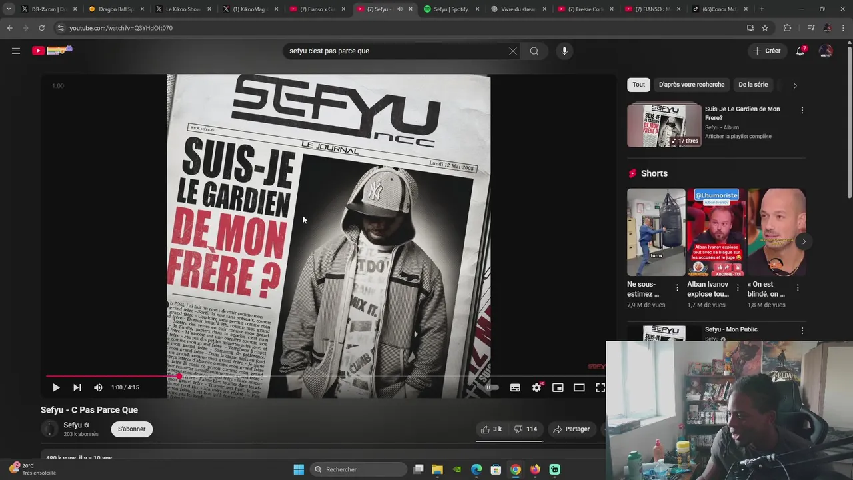The width and height of the screenshot is (853, 480).
Task: Switch to the Le Kikoo Show browser tab
Action: tap(183, 9)
